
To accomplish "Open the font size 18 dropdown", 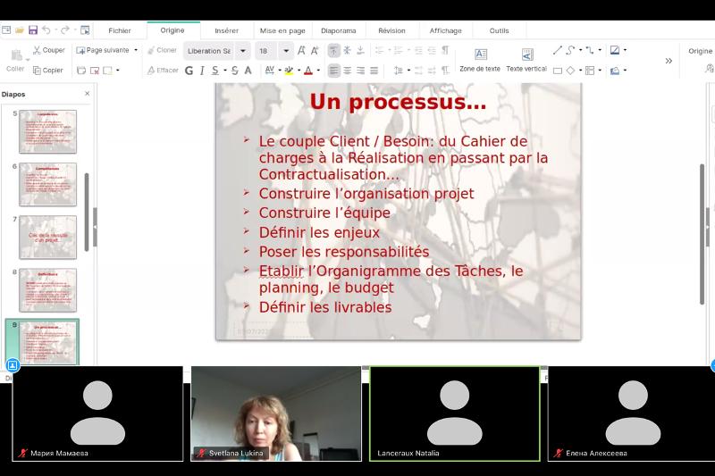I will point(286,51).
